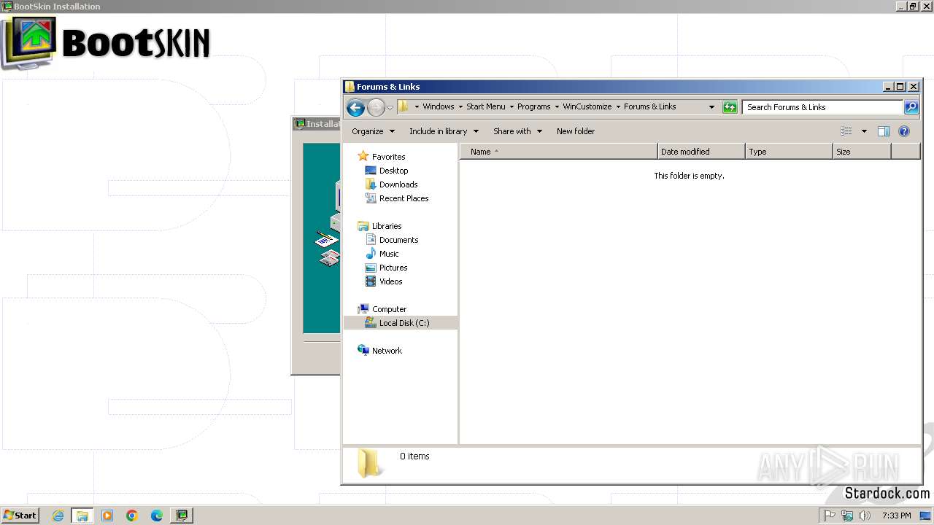Open Documents library in navigation pane
934x525 pixels.
pyautogui.click(x=398, y=240)
